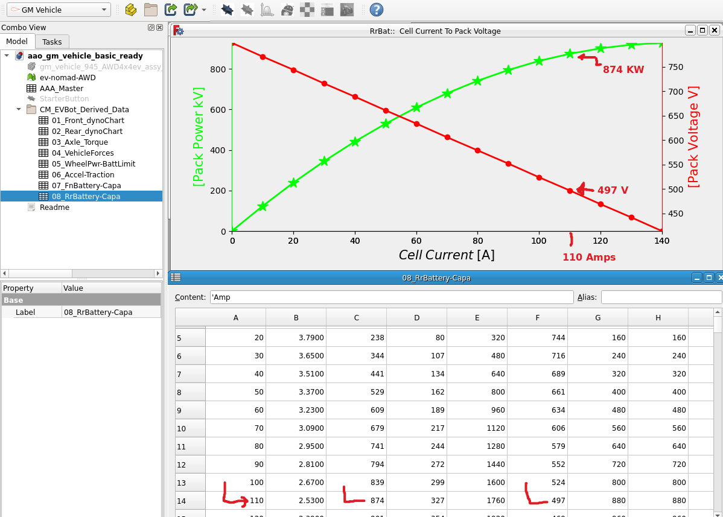Screen dimensions: 723x517
Task: Click the blue Help question mark icon
Action: click(x=376, y=10)
